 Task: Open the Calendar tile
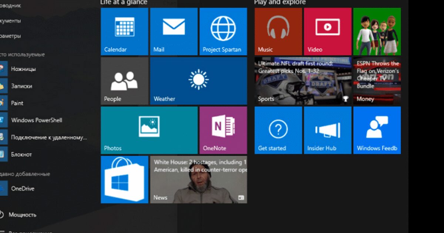124,31
